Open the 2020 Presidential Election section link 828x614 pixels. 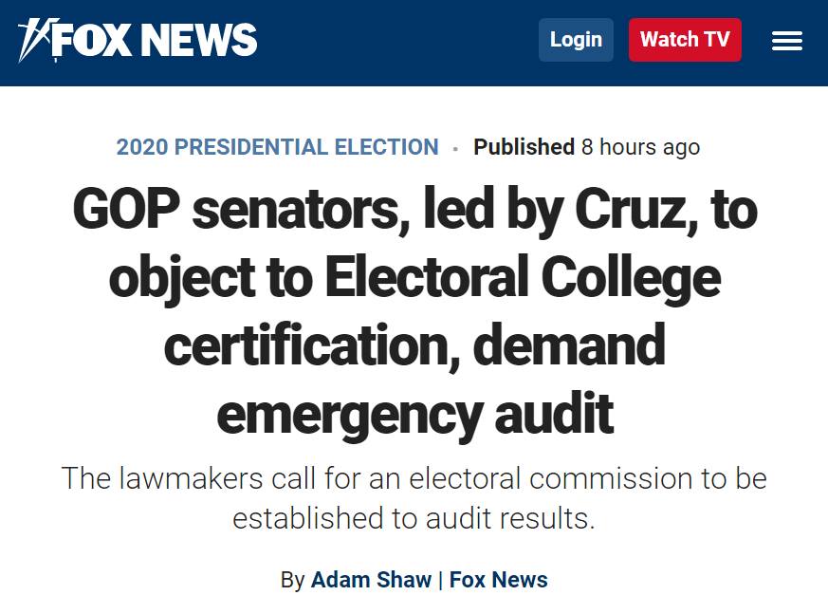coord(277,147)
